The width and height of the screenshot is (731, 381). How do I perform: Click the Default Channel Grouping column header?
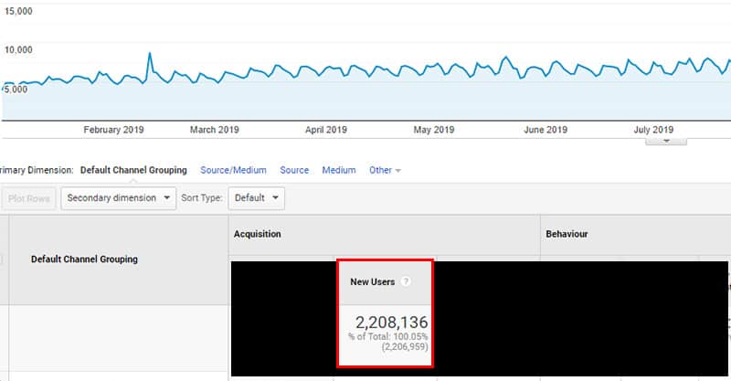pyautogui.click(x=84, y=259)
